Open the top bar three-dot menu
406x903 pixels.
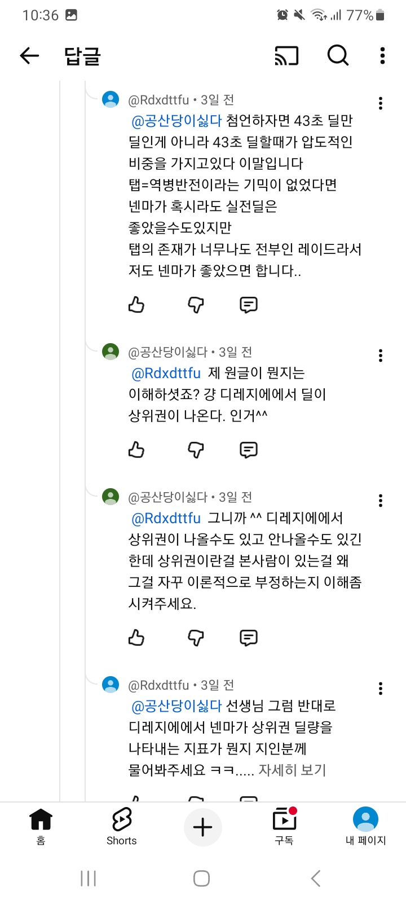pyautogui.click(x=382, y=55)
